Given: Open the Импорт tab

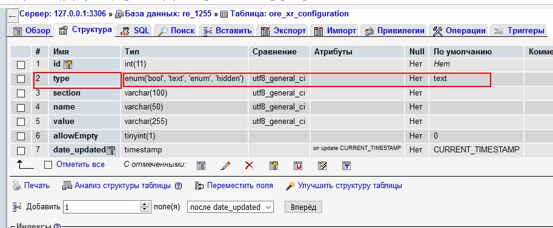Looking at the screenshot, I should point(335,31).
